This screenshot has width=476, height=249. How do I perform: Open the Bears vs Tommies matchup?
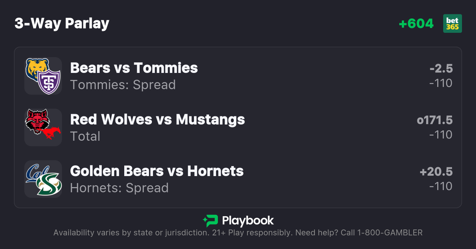point(134,68)
